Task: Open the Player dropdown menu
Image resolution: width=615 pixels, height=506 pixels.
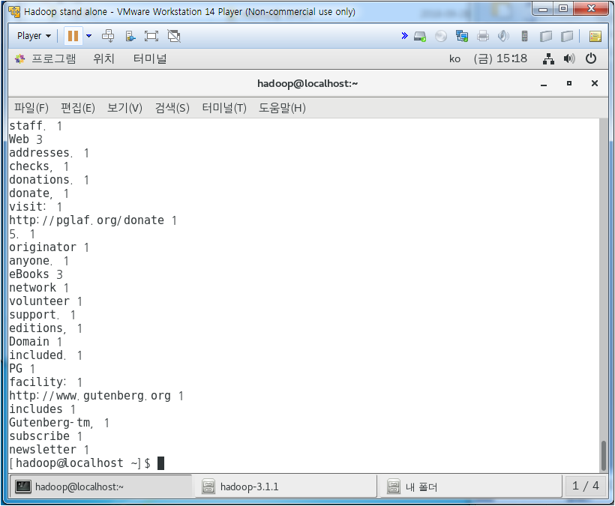Action: tap(34, 36)
